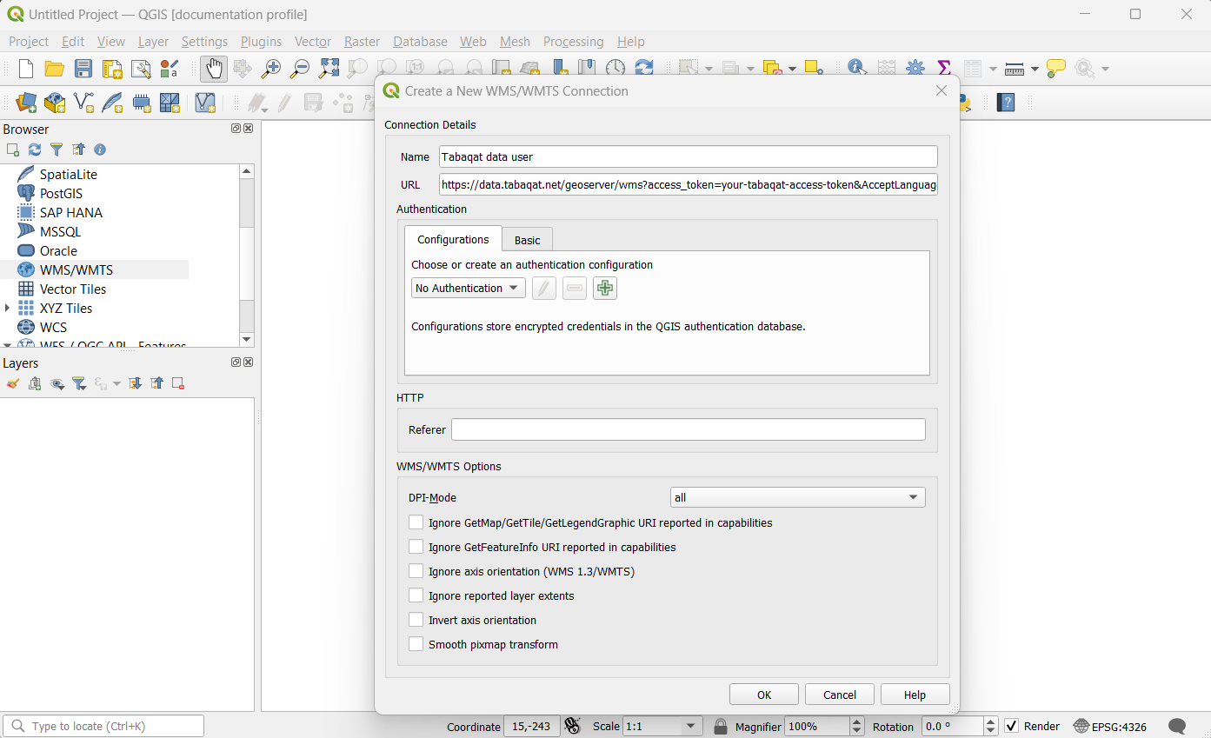Confirm the connection with OK

(763, 694)
